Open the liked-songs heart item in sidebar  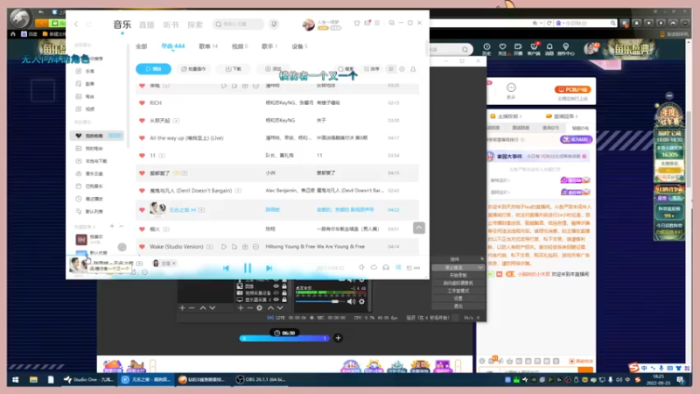point(97,136)
